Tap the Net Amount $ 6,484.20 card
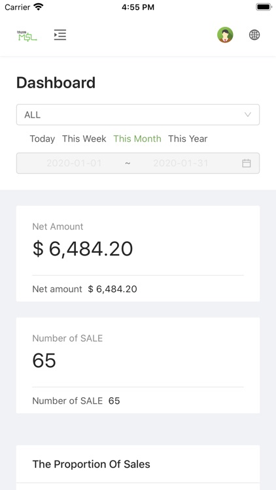Image resolution: width=276 pixels, height=490 pixels. point(138,253)
